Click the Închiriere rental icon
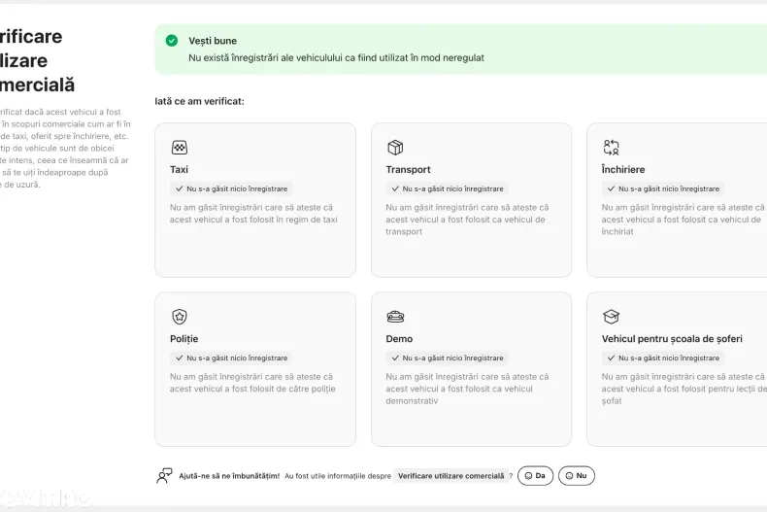Viewport: 767px width, 512px height. tap(611, 148)
